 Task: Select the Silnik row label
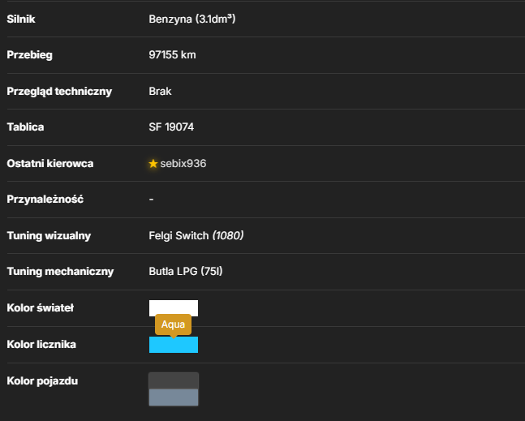[x=21, y=19]
